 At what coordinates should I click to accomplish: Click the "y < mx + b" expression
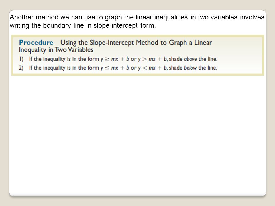tap(152, 68)
